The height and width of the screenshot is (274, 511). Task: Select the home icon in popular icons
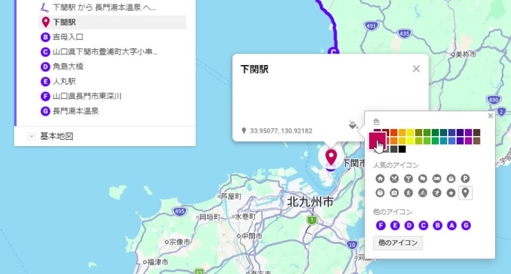[380, 179]
